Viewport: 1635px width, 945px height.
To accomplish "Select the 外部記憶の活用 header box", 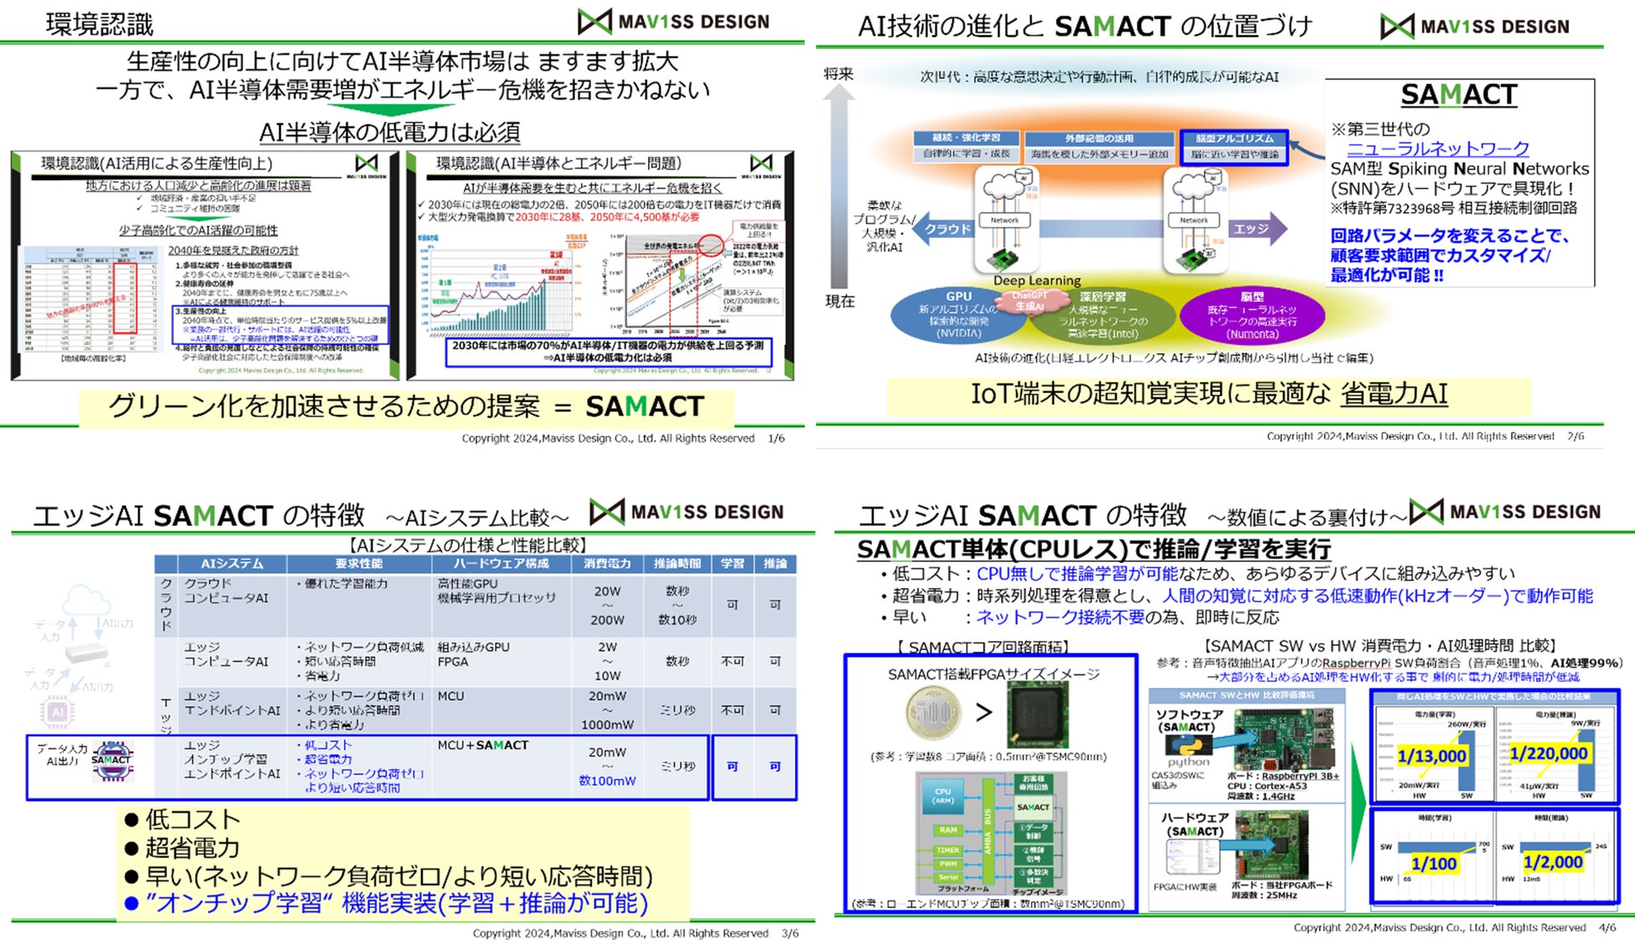I will tap(1098, 138).
